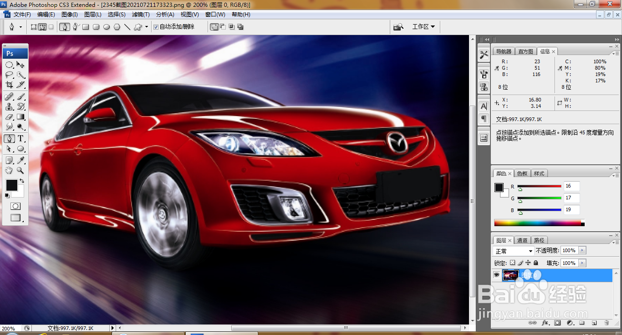
Task: Open 滤镜(T) menu
Action: click(141, 15)
